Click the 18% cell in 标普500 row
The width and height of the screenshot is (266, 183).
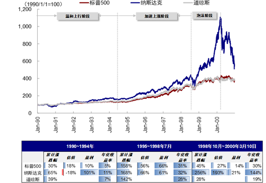(71, 166)
